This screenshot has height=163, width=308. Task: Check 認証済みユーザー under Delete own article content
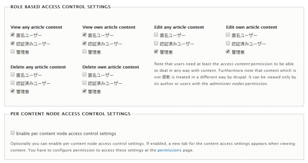pos(84,83)
